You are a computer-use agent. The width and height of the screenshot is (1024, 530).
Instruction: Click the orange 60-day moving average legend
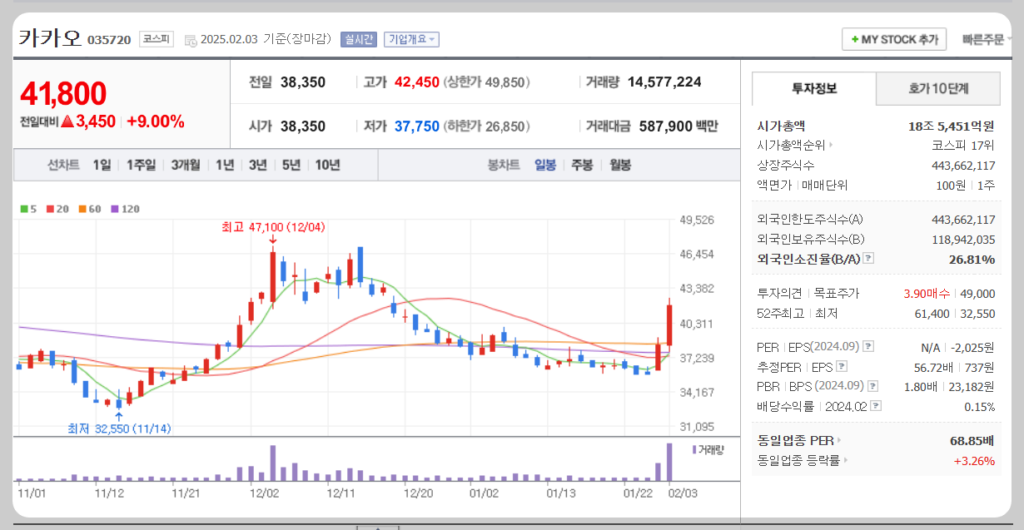[89, 209]
